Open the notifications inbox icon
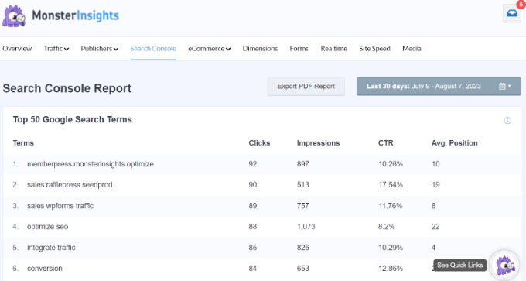 tap(512, 13)
